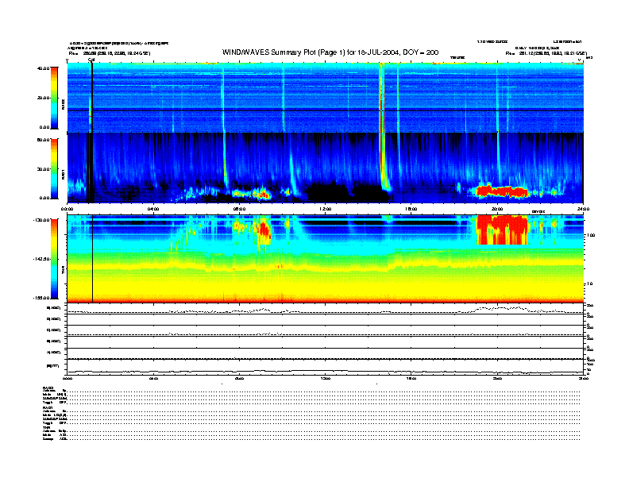The image size is (629, 486).
Task: Click the 40.00 value on RAD2 scale
Action: [x=43, y=68]
